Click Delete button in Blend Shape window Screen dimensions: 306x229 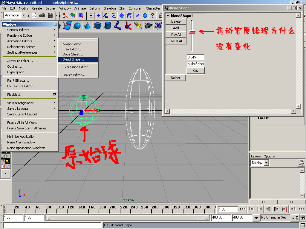(x=176, y=21)
